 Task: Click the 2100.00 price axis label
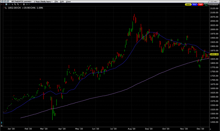click(214, 12)
